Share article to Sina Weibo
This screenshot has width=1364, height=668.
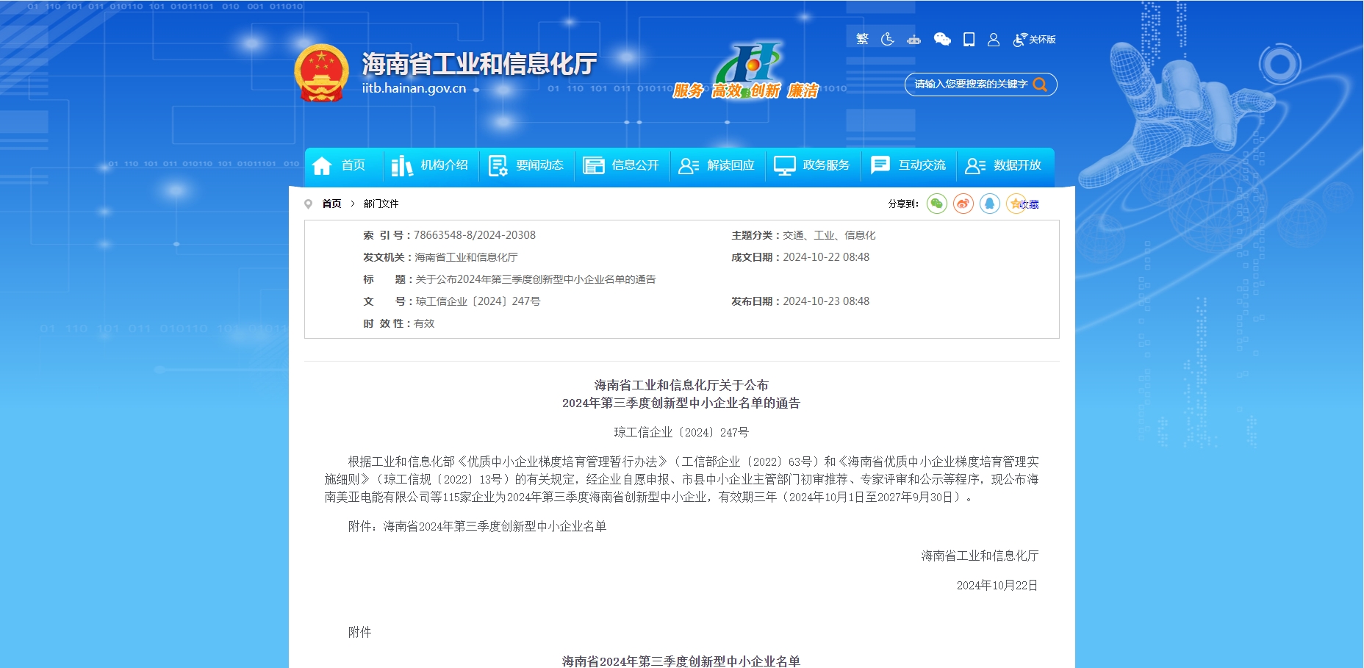pos(963,204)
